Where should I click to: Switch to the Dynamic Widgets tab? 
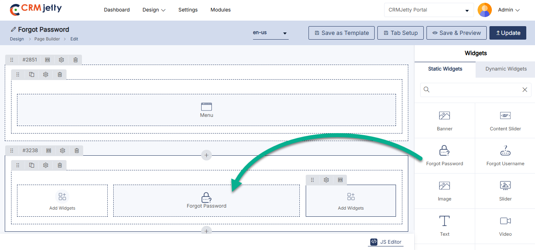click(x=506, y=69)
